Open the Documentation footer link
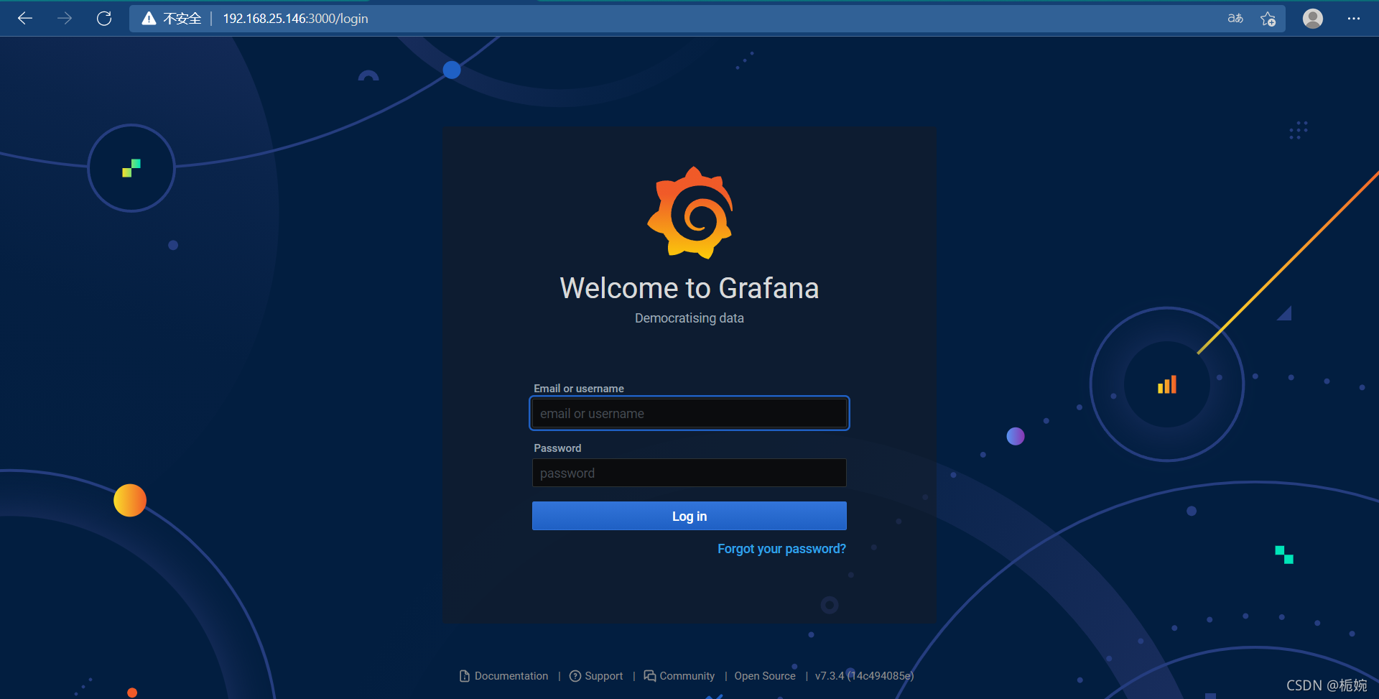 pos(503,676)
